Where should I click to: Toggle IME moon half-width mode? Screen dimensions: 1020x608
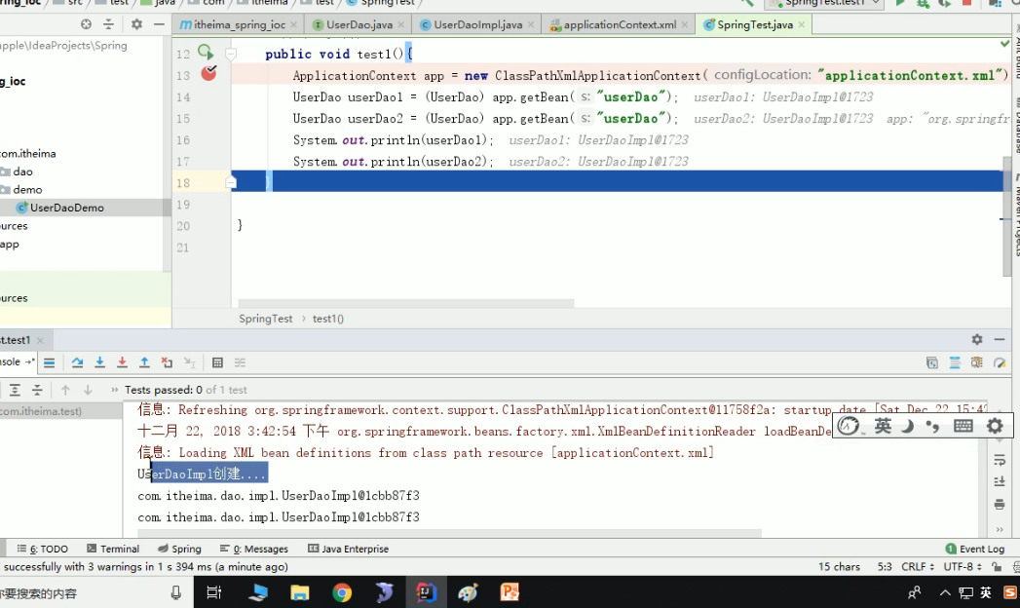[x=907, y=426]
